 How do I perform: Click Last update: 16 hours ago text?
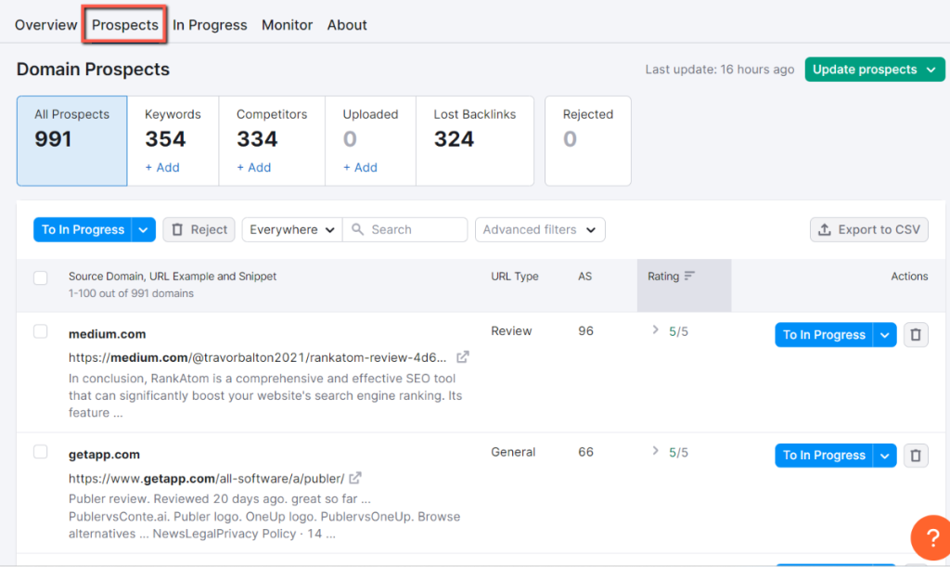[719, 70]
